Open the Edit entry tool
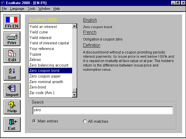 click(12, 56)
